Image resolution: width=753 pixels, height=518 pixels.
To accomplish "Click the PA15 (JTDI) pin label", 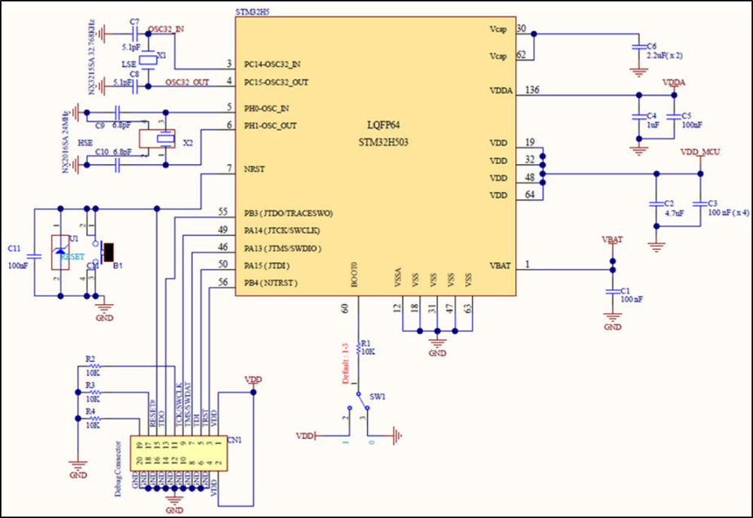I will point(267,265).
